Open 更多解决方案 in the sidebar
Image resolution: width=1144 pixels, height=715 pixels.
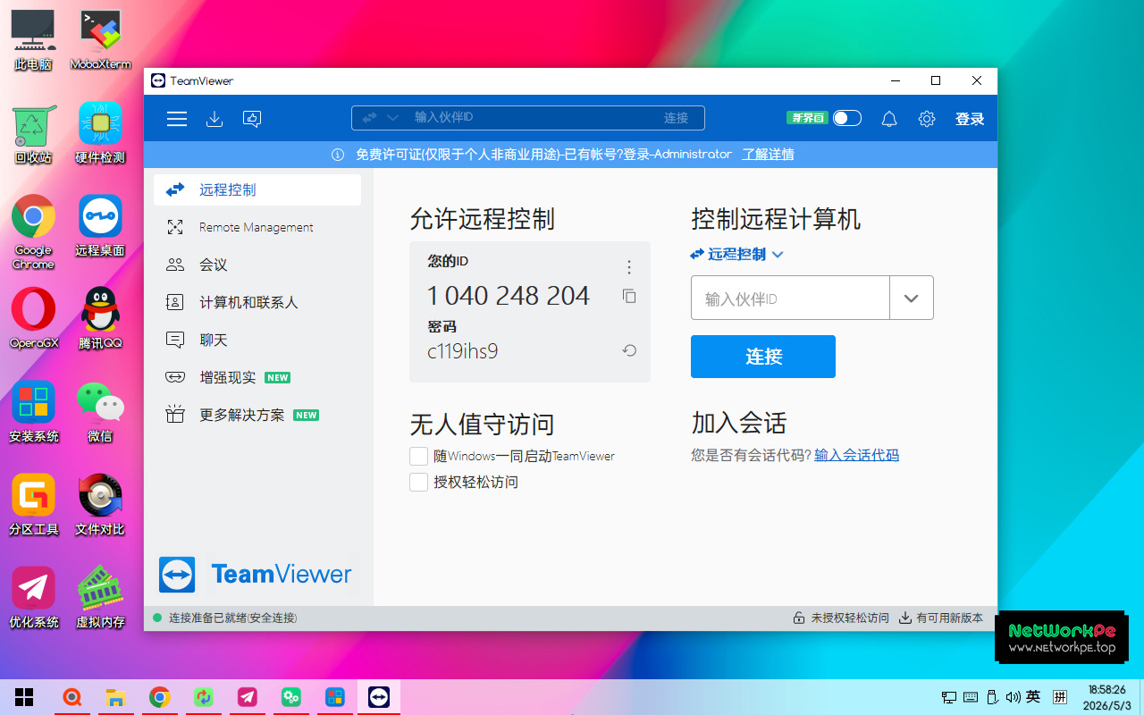pyautogui.click(x=257, y=415)
